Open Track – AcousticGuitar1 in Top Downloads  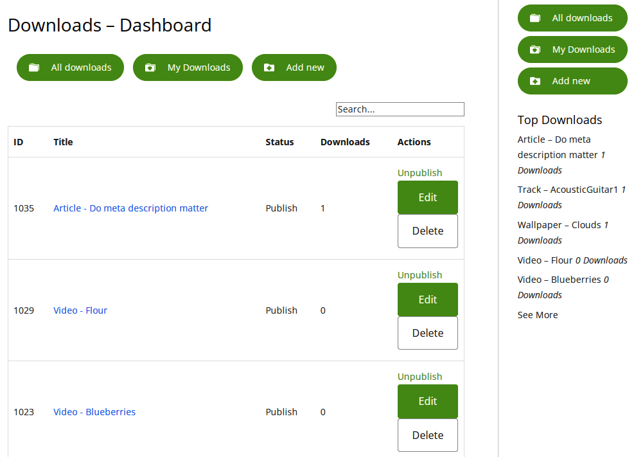pyautogui.click(x=567, y=190)
